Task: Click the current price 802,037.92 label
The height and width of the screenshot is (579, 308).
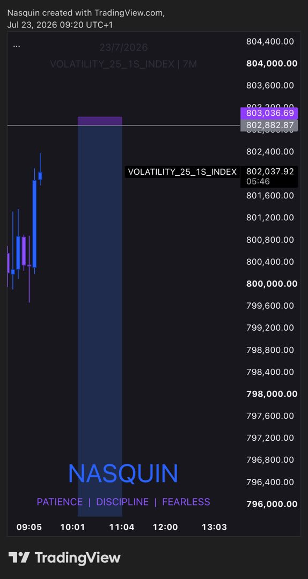Action: click(x=270, y=172)
